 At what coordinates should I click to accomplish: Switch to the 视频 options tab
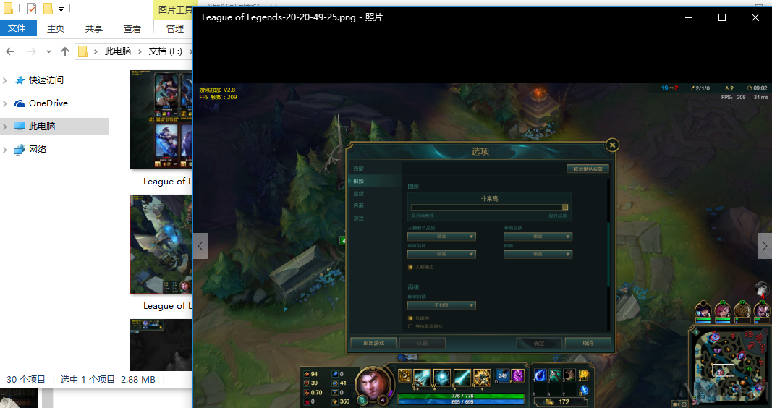click(x=358, y=181)
